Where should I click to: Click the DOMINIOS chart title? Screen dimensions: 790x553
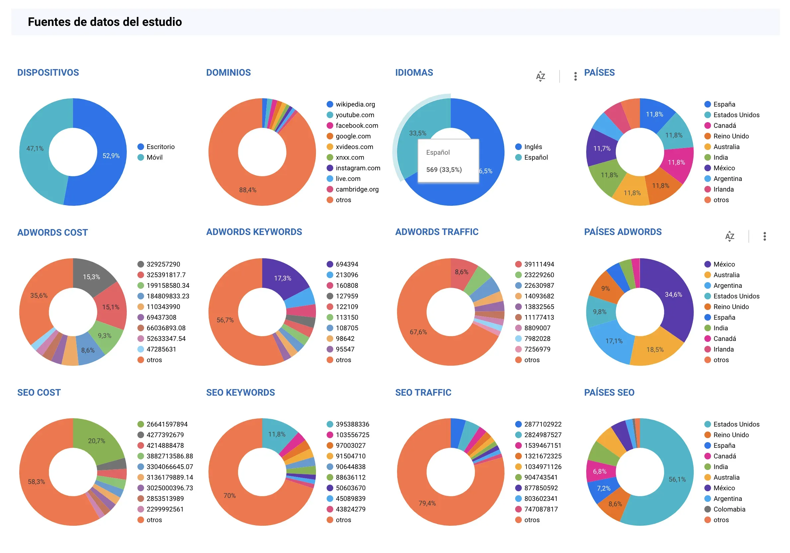[228, 72]
